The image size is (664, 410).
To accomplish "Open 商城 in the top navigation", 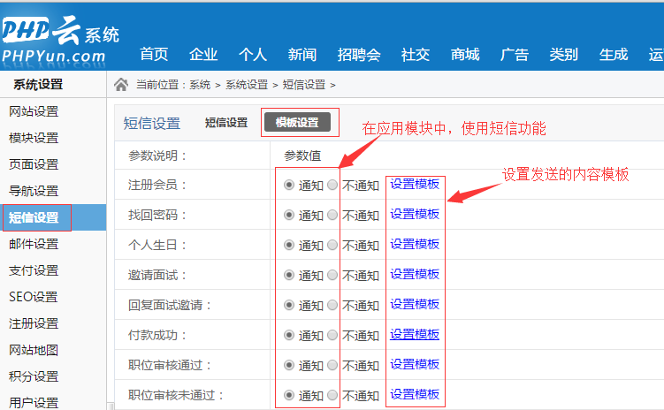I will [x=465, y=55].
